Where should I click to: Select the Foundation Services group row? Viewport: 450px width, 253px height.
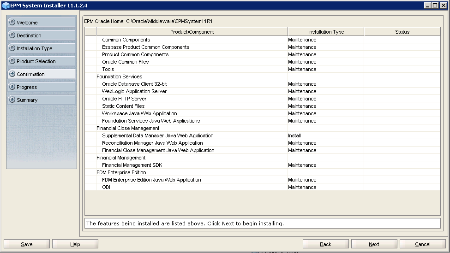click(119, 76)
